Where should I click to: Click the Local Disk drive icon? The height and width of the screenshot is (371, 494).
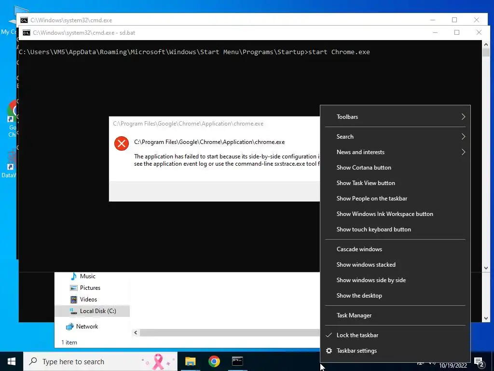[x=73, y=312]
